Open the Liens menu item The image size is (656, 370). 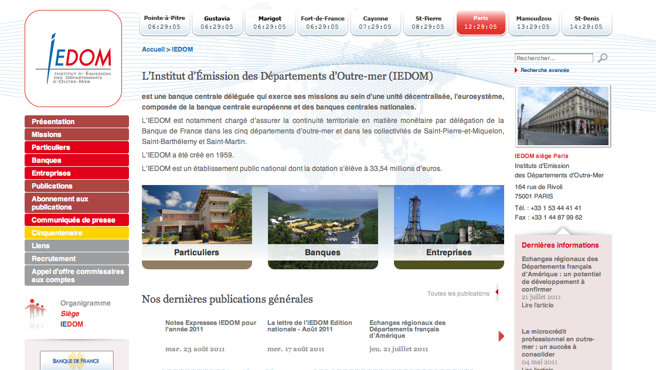(77, 246)
